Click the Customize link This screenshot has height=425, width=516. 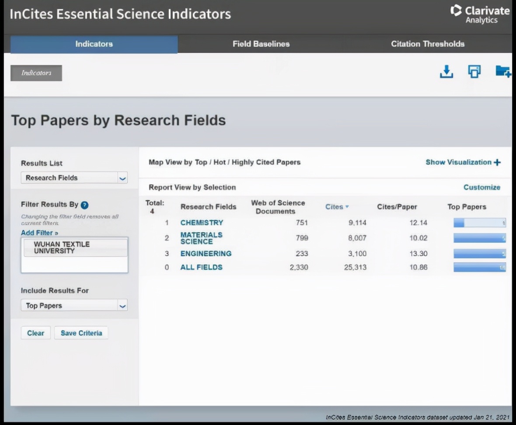click(481, 187)
